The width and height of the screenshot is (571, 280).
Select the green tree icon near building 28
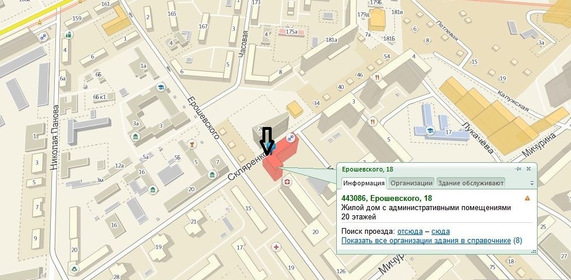[74, 269]
